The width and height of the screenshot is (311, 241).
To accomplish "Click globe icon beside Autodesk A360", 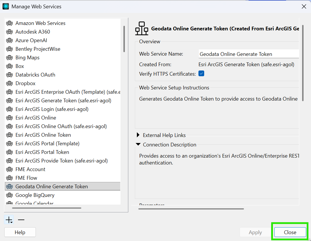I will (x=9, y=32).
